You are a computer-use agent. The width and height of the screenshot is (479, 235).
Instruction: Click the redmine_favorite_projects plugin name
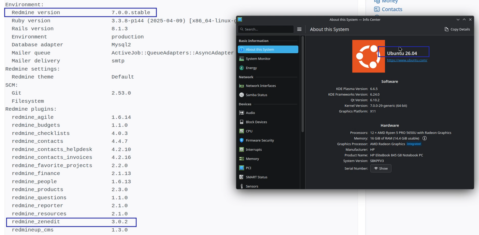(x=52, y=165)
